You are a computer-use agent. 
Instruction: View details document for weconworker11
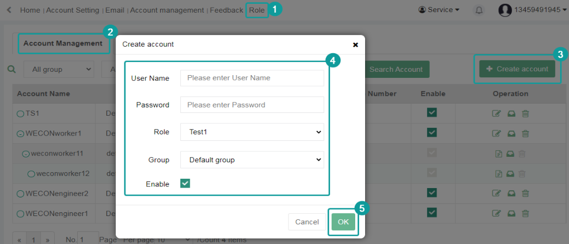point(499,154)
